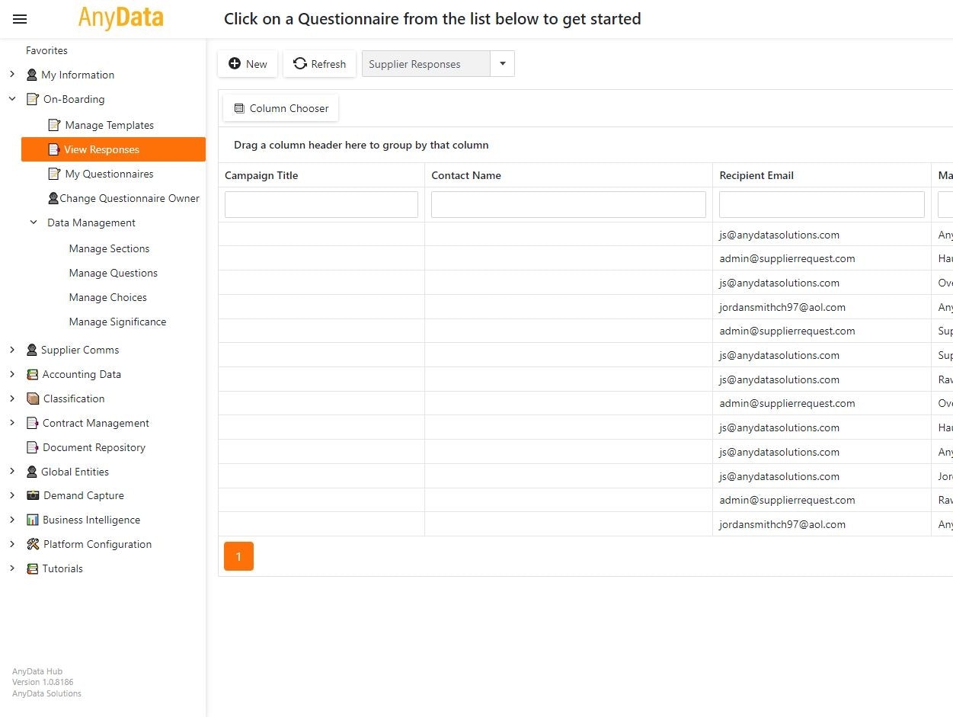The width and height of the screenshot is (953, 717).
Task: Click the Refresh circular arrow icon
Action: [300, 64]
